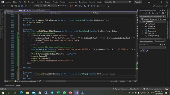Collapse btnModificar_Click sub outlining toggle

click(x=18, y=31)
